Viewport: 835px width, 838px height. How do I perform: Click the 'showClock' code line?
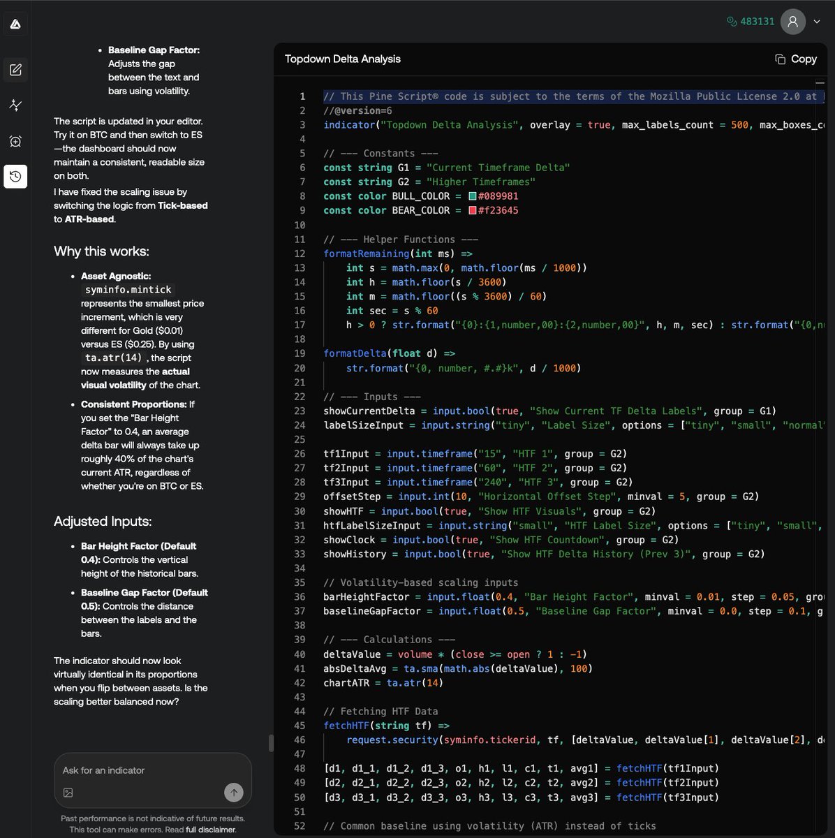click(501, 540)
